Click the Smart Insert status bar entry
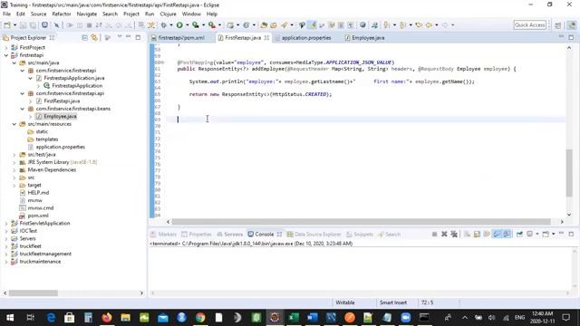The height and width of the screenshot is (326, 580). 392,302
